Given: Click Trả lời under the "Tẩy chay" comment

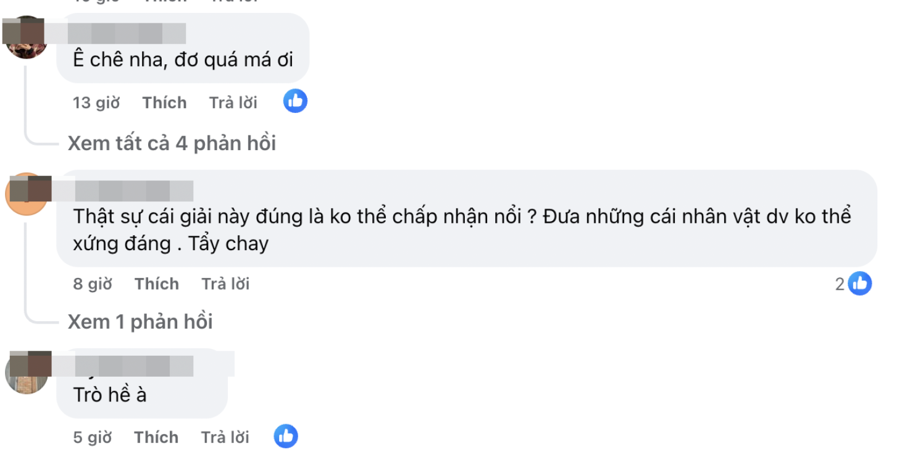Looking at the screenshot, I should (225, 284).
